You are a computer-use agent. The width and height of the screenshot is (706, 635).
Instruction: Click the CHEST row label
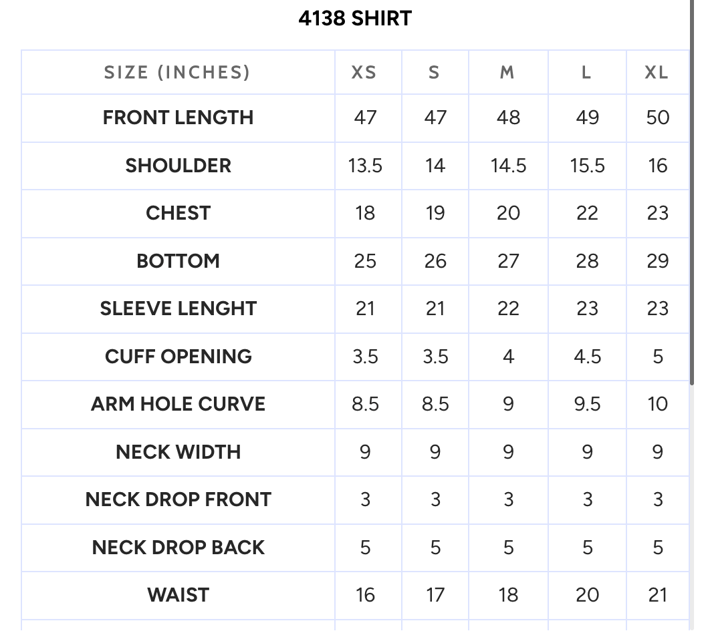click(x=179, y=213)
